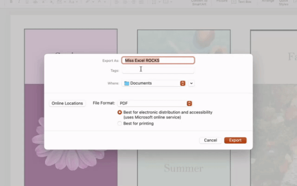Justify text in the toolbar

pyautogui.click(x=141, y=2)
